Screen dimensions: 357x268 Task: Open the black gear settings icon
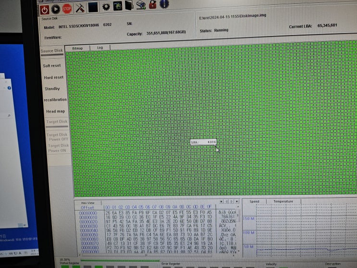coord(106,7)
